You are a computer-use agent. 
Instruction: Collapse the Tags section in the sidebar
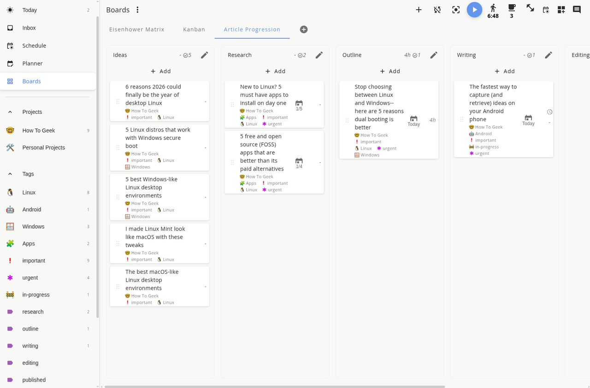tap(10, 174)
